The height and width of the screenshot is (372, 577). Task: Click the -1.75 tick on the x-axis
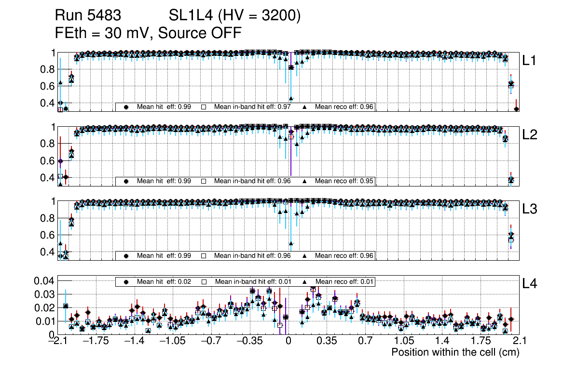[x=96, y=342]
